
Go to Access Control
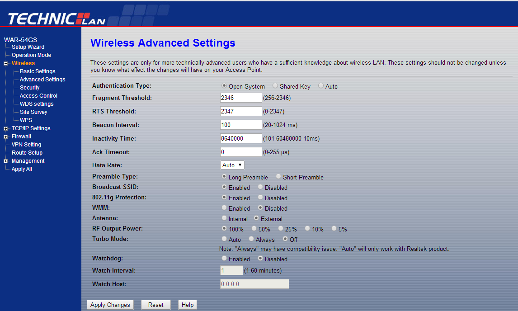[x=38, y=95]
